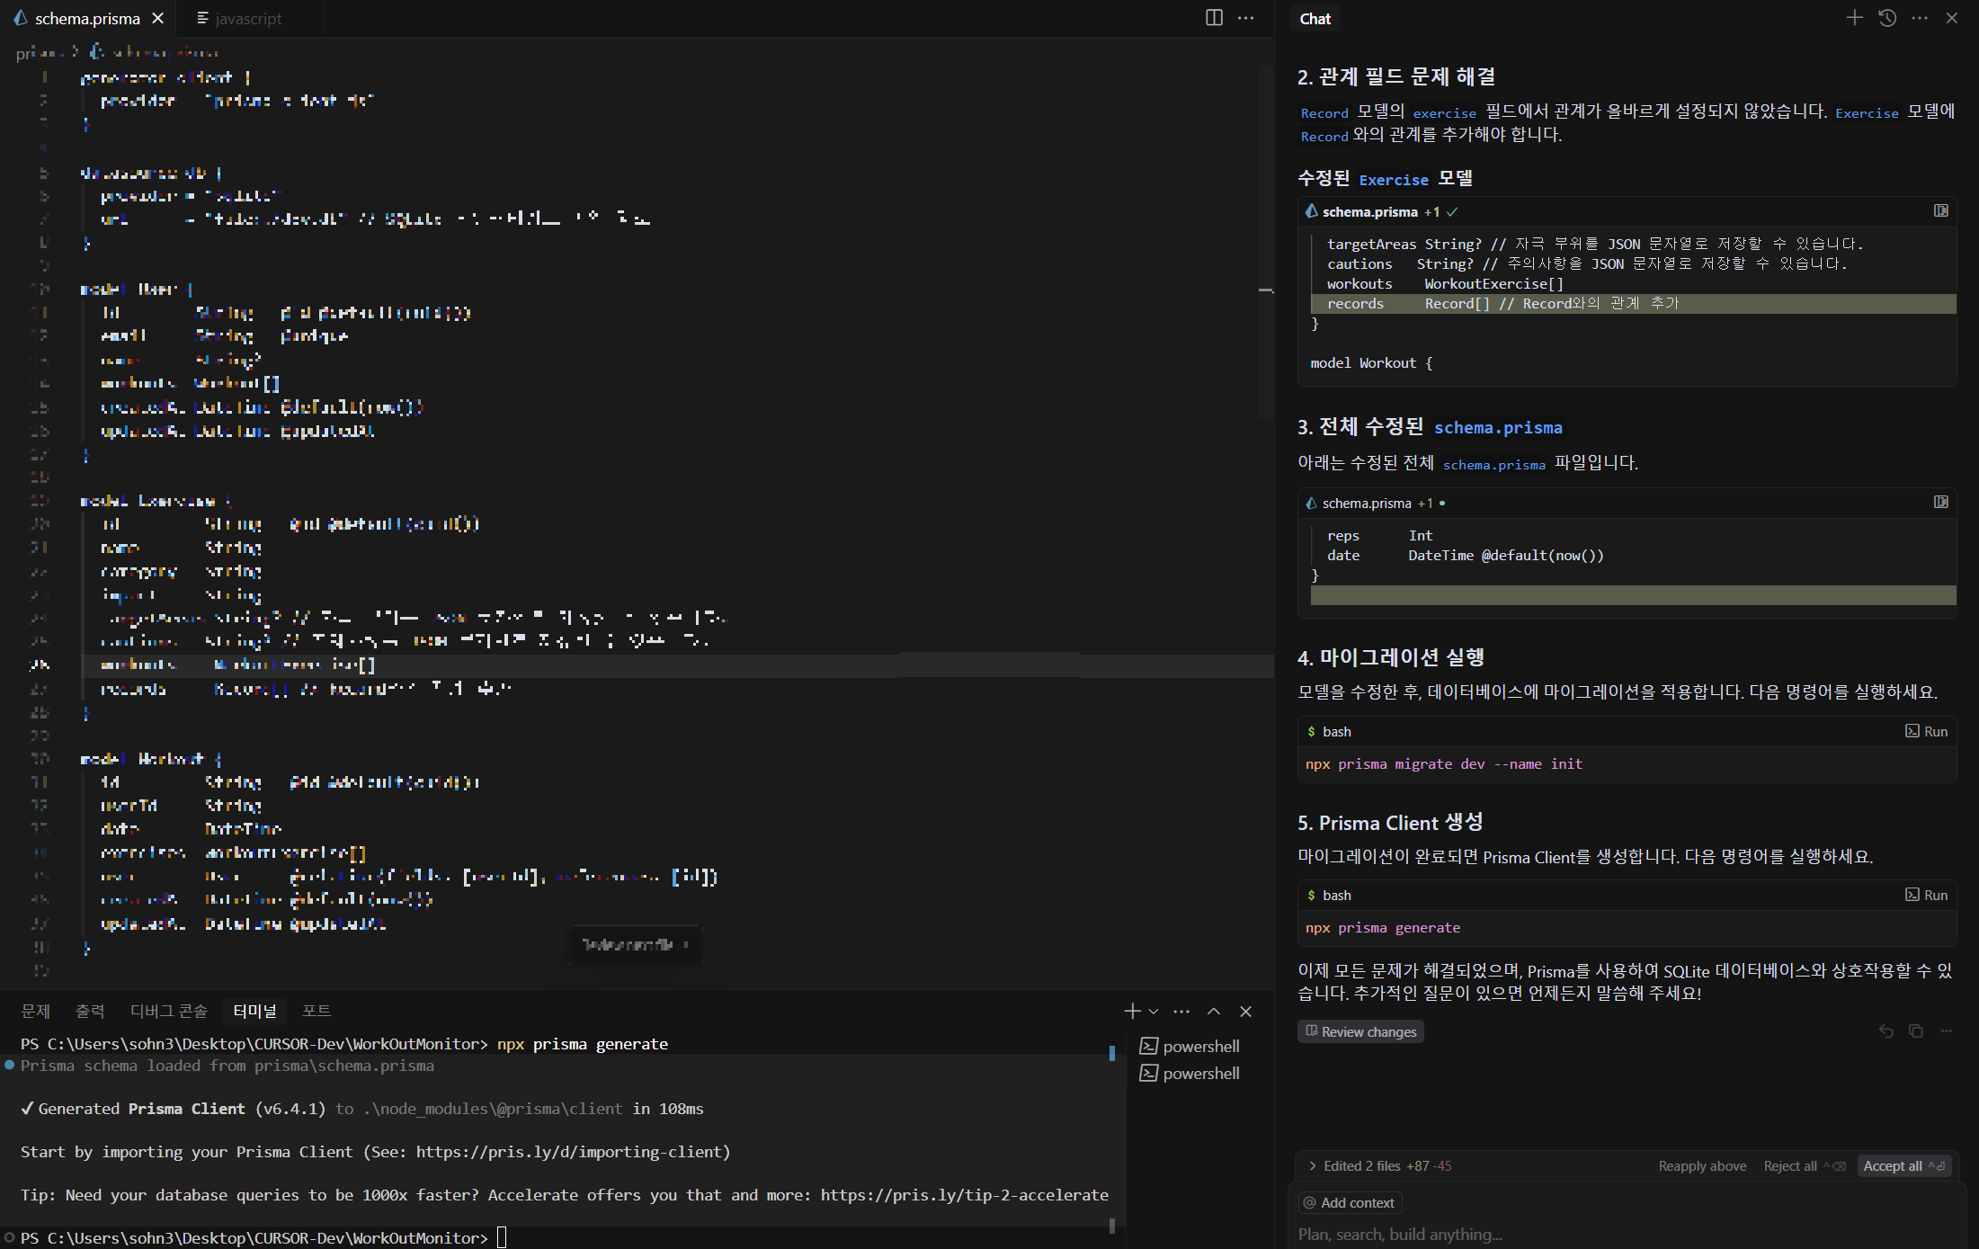Click the Add context button

1350,1203
